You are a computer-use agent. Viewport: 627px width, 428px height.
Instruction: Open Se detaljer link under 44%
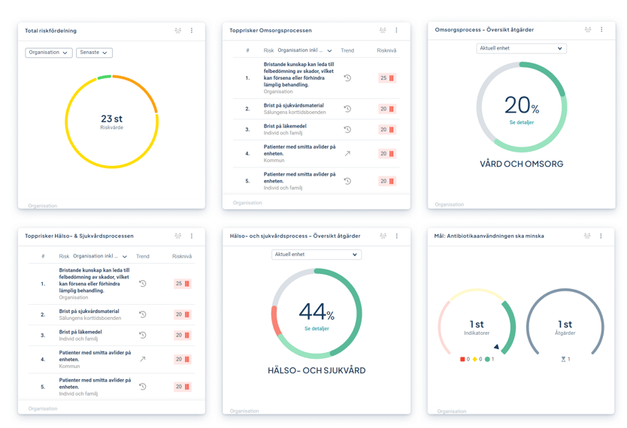pyautogui.click(x=317, y=328)
